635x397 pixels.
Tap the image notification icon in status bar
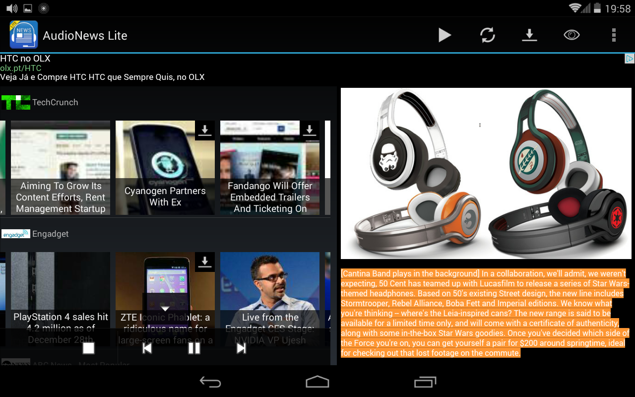(28, 8)
